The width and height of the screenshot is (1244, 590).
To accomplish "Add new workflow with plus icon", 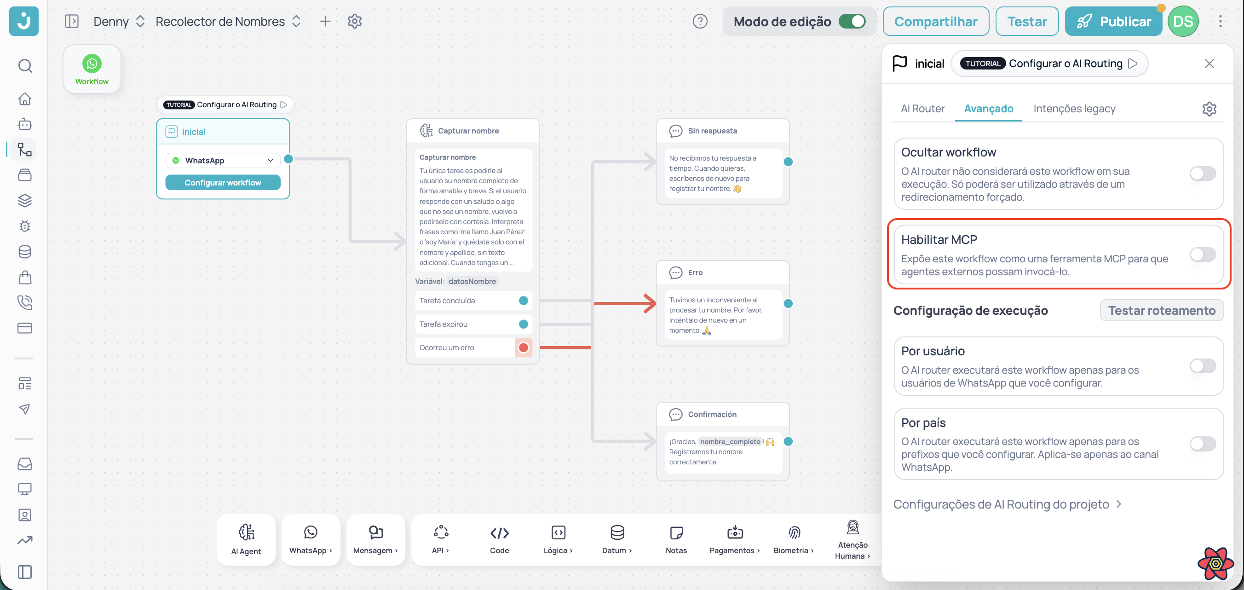I will click(325, 21).
